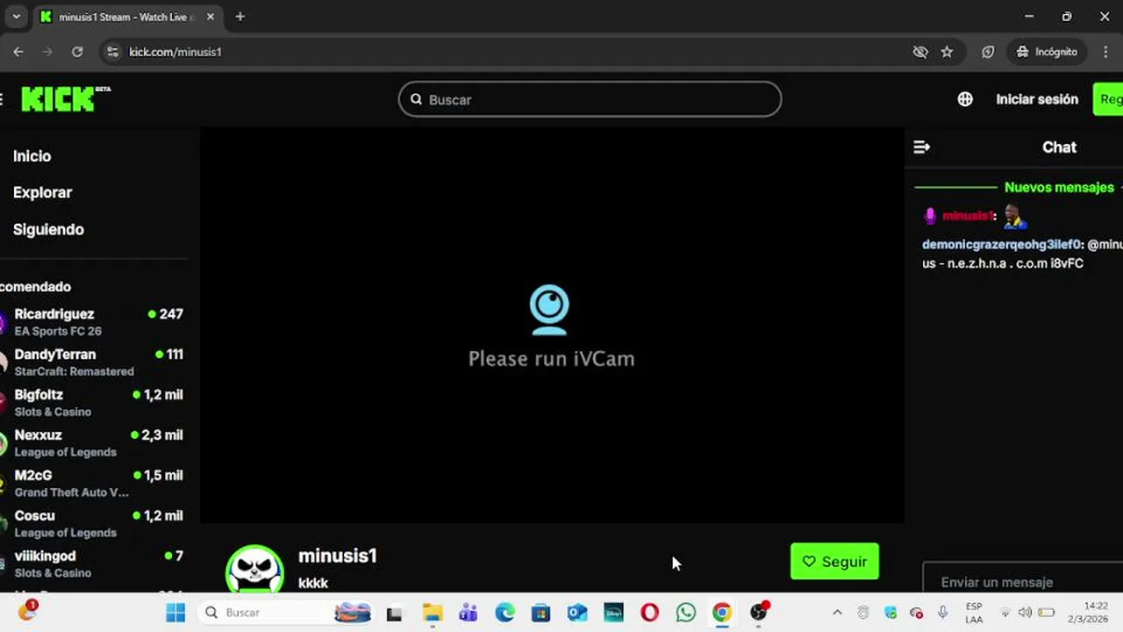Click the search magnifier in Kick's search bar
This screenshot has height=632, width=1123.
tap(416, 99)
